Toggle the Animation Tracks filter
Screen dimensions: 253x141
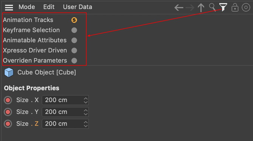coord(74,20)
